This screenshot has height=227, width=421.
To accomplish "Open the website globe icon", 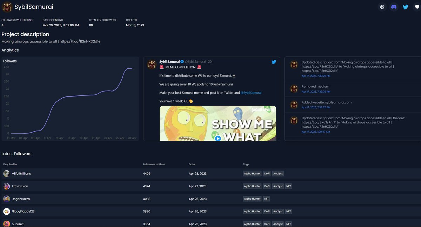I will click(x=382, y=7).
